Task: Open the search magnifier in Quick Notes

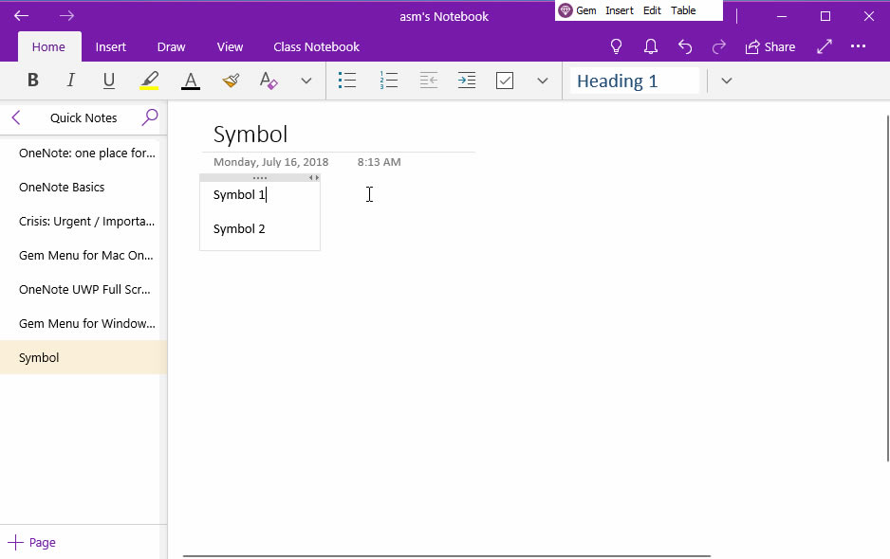Action: (150, 117)
